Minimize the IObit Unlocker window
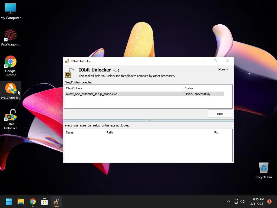This screenshot has height=208, width=277. pyautogui.click(x=203, y=61)
